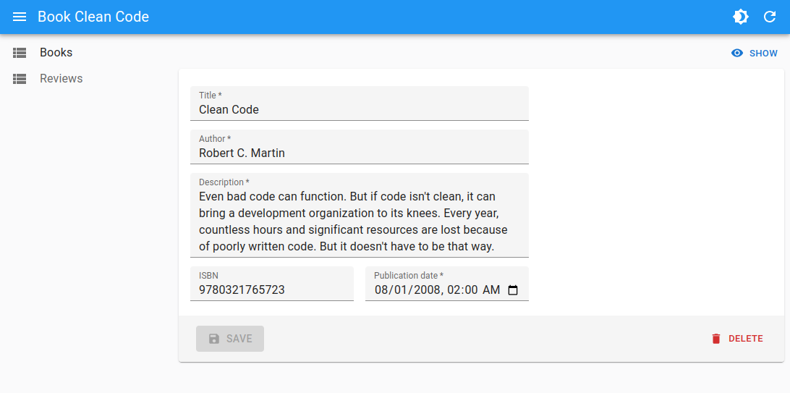Viewport: 790px width, 393px height.
Task: Click the SHOW button label
Action: pyautogui.click(x=763, y=54)
